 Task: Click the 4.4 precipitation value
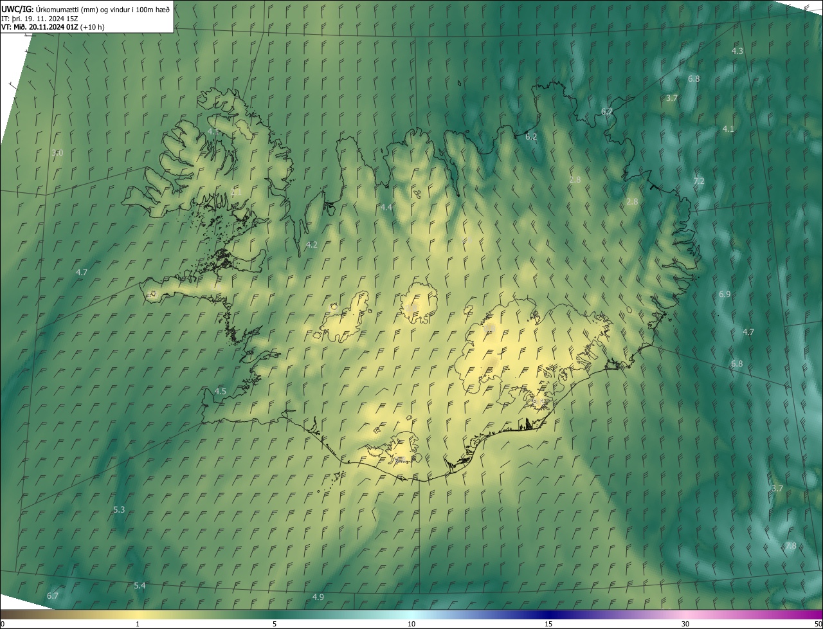pos(386,207)
